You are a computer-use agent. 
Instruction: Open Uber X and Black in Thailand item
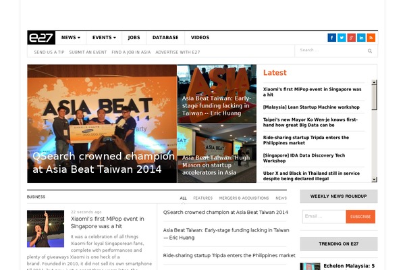point(311,176)
